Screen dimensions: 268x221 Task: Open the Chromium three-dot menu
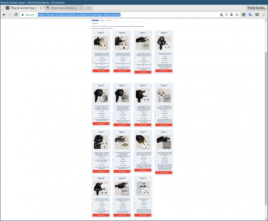coord(264,14)
